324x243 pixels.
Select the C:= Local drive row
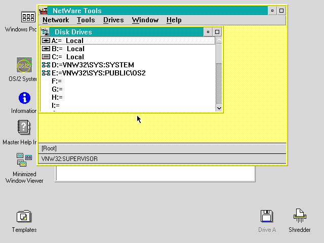[128, 57]
